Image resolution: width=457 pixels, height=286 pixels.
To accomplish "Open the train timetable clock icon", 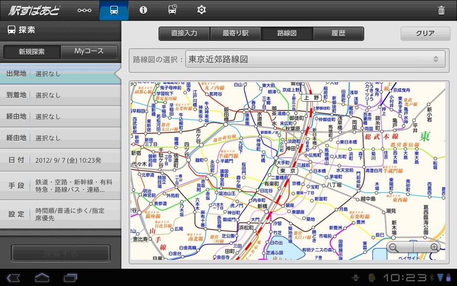I will pyautogui.click(x=172, y=10).
